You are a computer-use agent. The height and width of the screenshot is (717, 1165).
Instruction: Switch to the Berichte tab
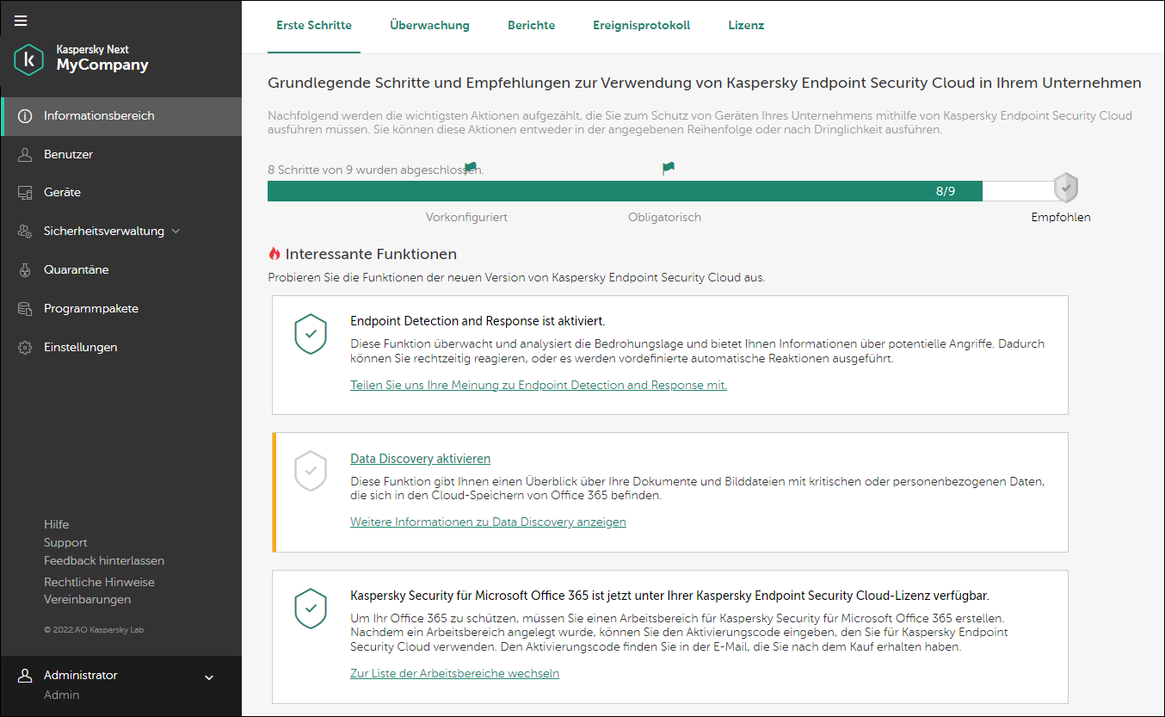(x=532, y=26)
